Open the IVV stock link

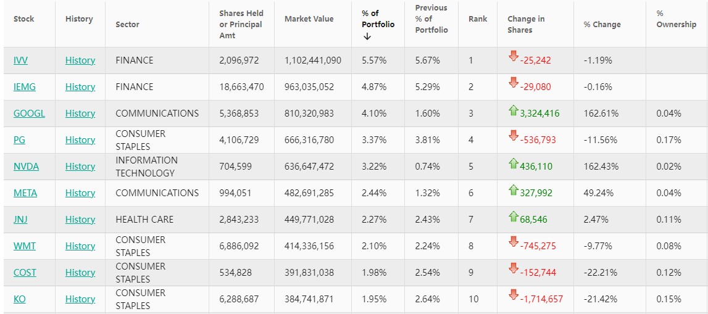(x=20, y=60)
